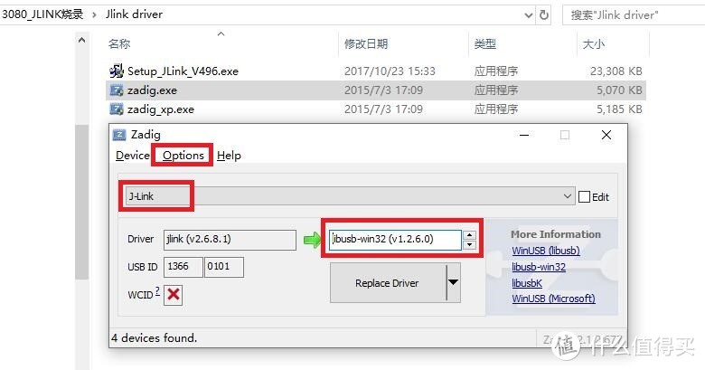The width and height of the screenshot is (705, 370).
Task: Open the Replace Driver split arrow
Action: (x=453, y=282)
